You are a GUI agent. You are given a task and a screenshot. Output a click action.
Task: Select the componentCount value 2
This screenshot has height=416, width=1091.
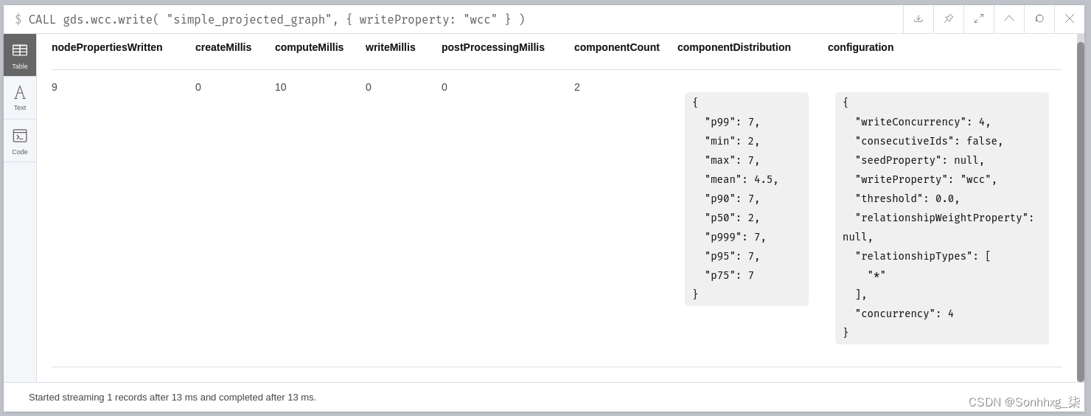coord(577,87)
